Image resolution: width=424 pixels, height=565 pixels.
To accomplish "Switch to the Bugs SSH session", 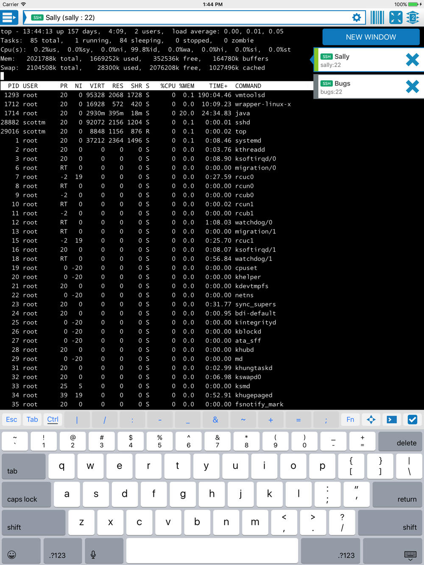I will click(x=358, y=87).
